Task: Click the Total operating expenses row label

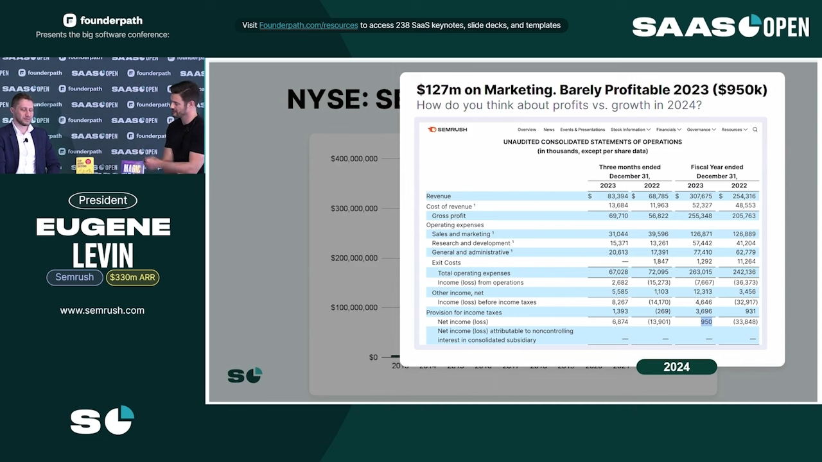Action: coord(474,273)
